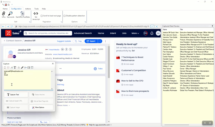Expand the Export split-button arrow
Viewport: 215px width, 127px height.
tap(100, 41)
